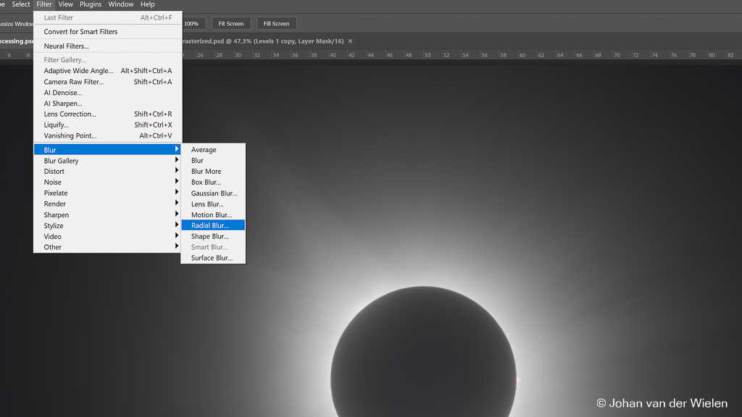The width and height of the screenshot is (742, 417).
Task: Apply Blur More filter
Action: pyautogui.click(x=213, y=171)
